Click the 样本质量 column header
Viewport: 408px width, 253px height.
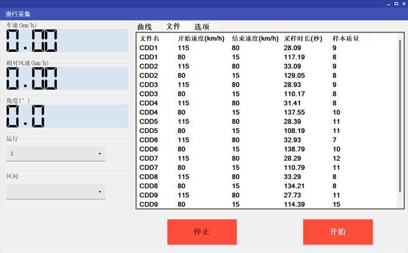[x=346, y=38]
